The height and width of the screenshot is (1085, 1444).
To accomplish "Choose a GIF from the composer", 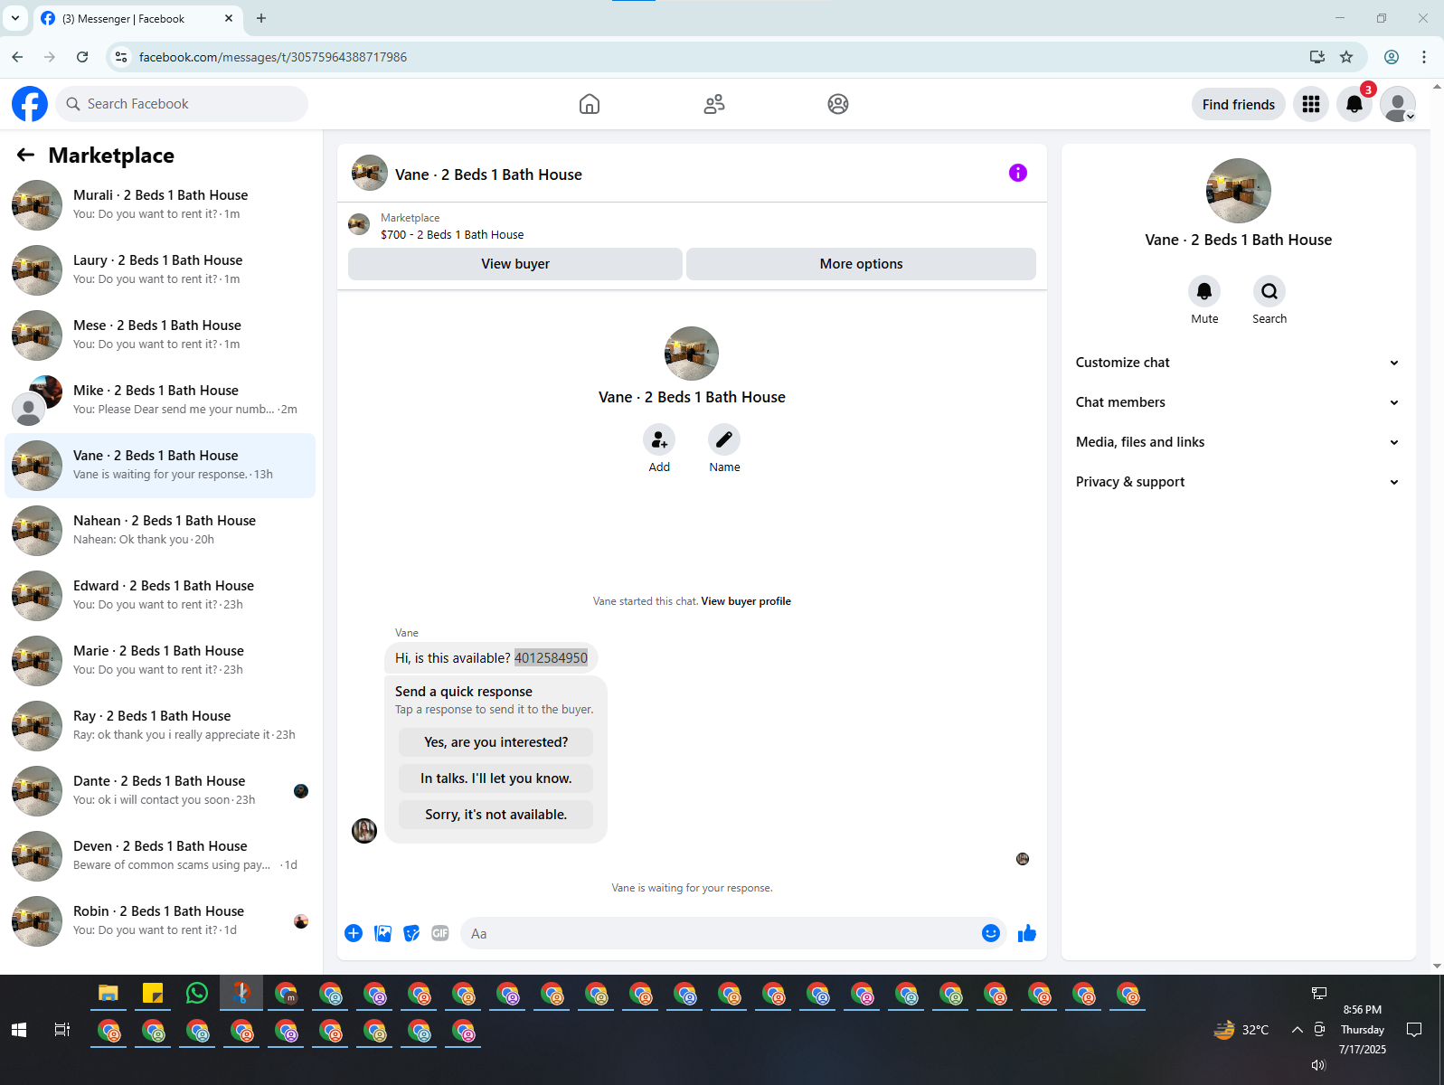I will tap(440, 933).
